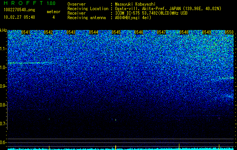The height and width of the screenshot is (150, 237).
Task: Click the 0543 time label
Action: [x=71, y=32]
